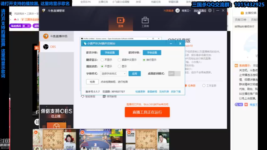Minimize the OBS window behind plugin console

(148, 39)
